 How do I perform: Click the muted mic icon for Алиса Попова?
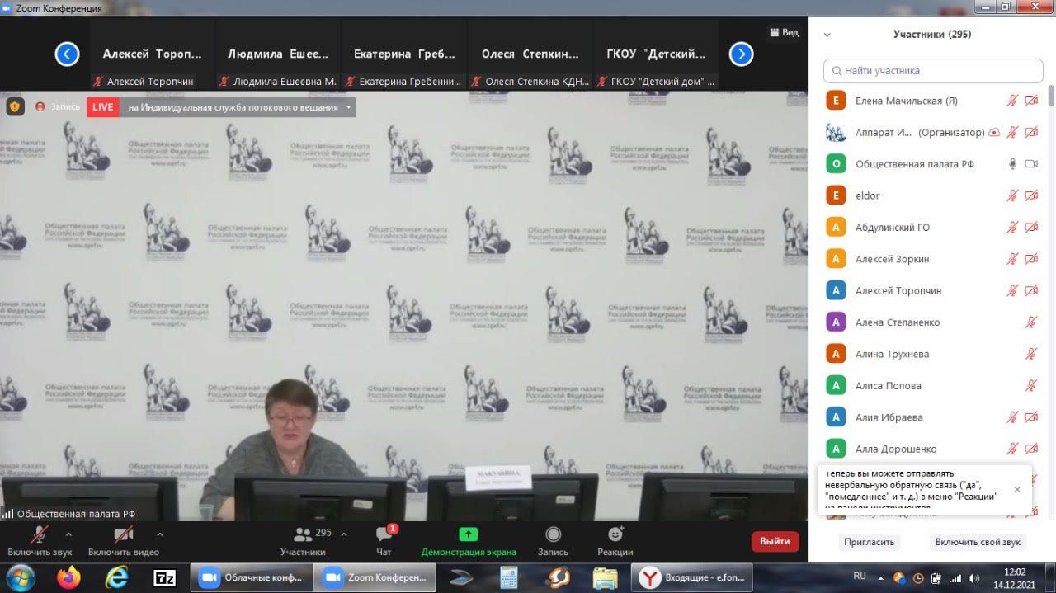(1031, 386)
